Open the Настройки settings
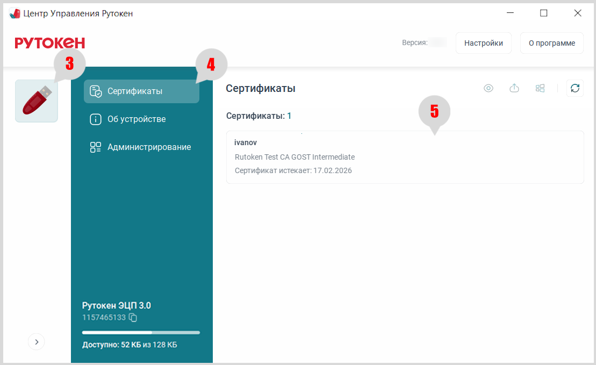Image resolution: width=596 pixels, height=365 pixels. (x=483, y=43)
